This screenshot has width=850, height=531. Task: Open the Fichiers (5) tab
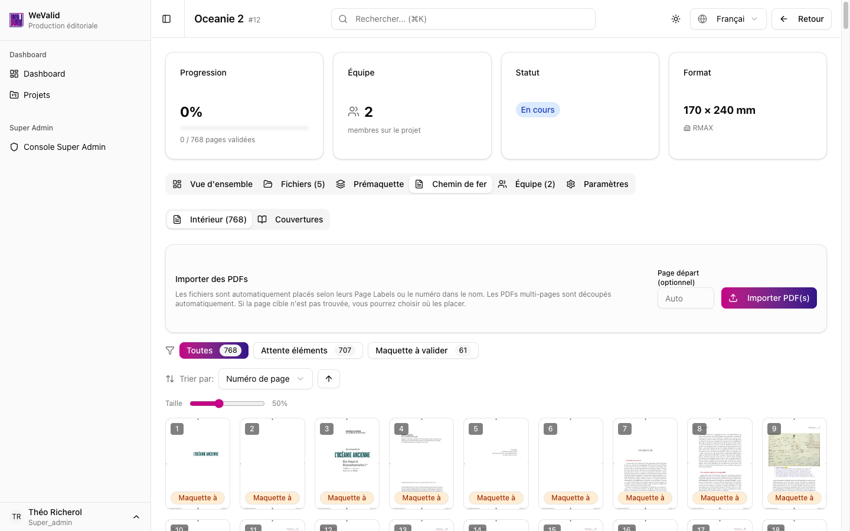click(x=295, y=184)
